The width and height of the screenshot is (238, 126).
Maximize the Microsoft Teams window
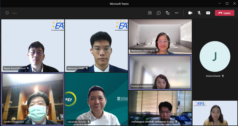point(227,3)
